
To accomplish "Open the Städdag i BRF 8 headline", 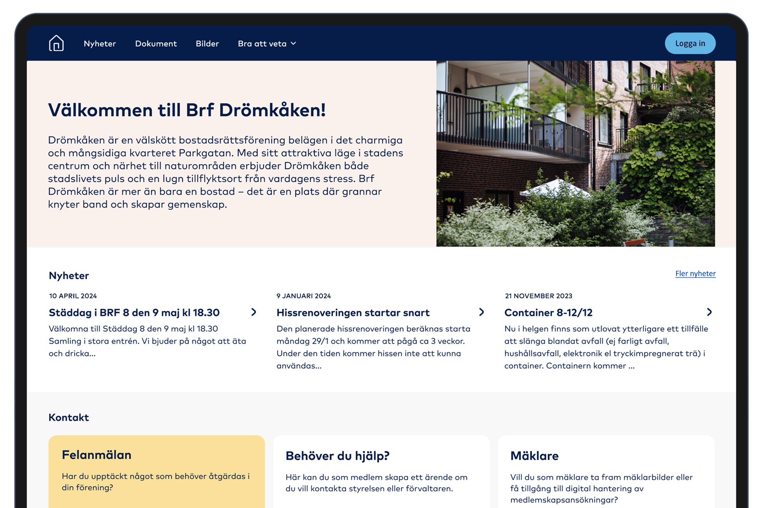I will pyautogui.click(x=134, y=313).
